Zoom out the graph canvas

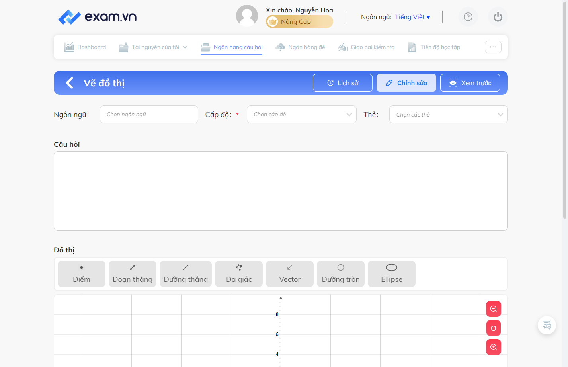click(494, 309)
